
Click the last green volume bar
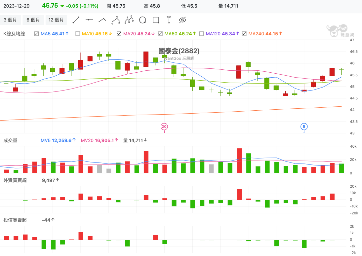pyautogui.click(x=342, y=168)
